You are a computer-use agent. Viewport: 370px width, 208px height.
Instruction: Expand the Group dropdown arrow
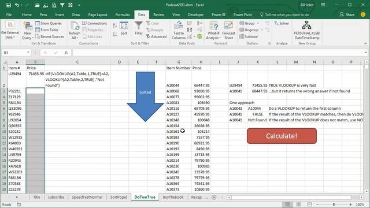[x=258, y=23]
